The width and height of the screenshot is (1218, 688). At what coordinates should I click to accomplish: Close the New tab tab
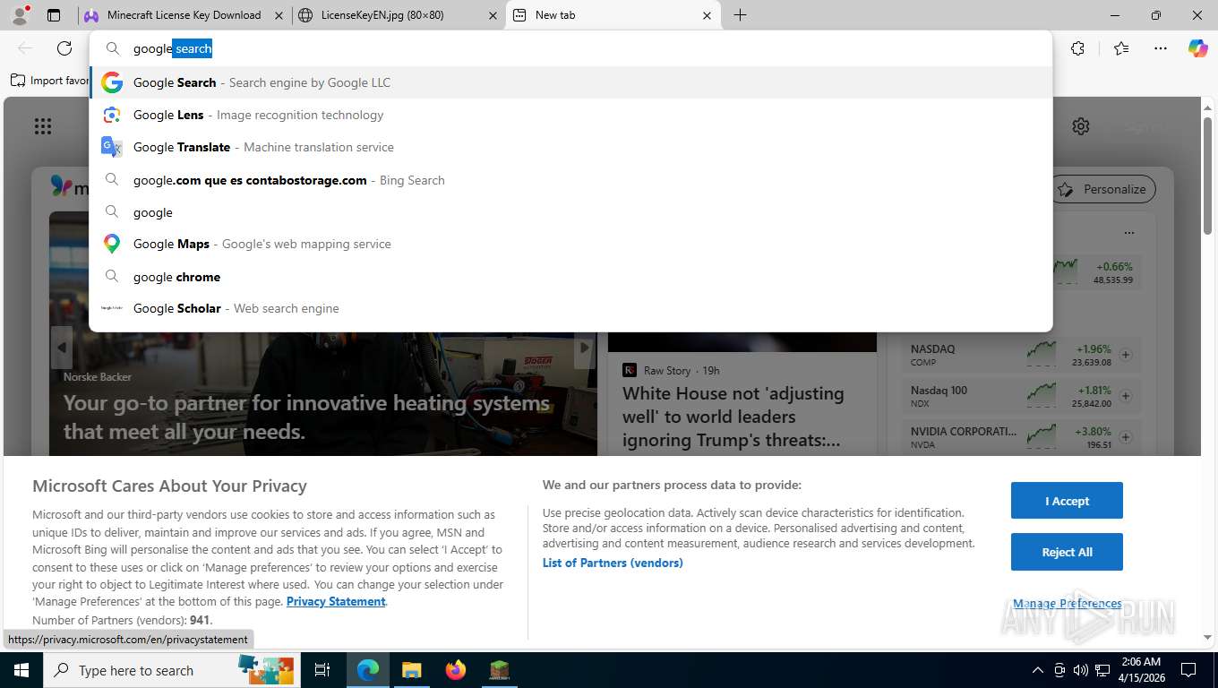pyautogui.click(x=707, y=15)
